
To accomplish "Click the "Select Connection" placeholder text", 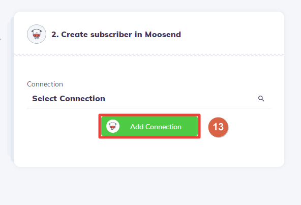I will pos(69,99).
